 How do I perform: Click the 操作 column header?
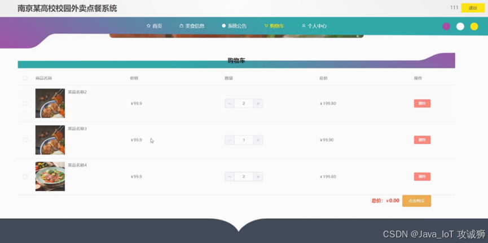coord(418,78)
